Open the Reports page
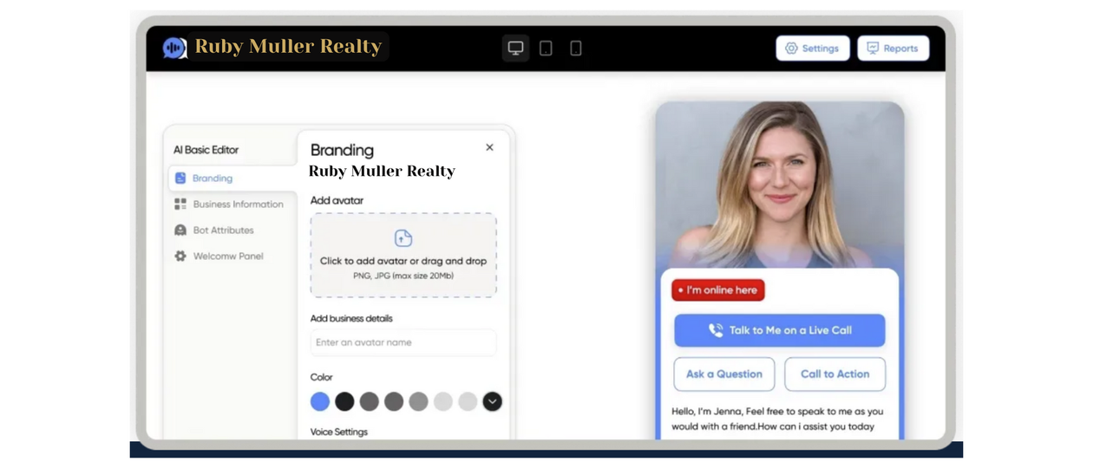 (893, 49)
